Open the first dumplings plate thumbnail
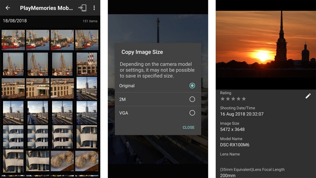The width and height of the screenshot is (316, 178). (62, 161)
